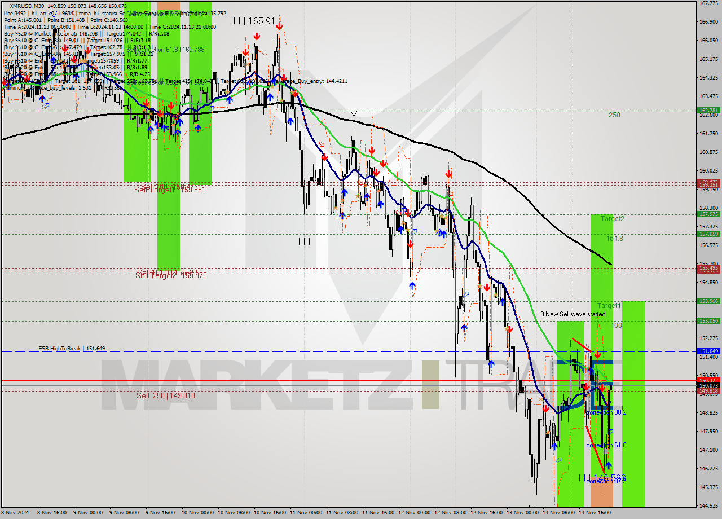The width and height of the screenshot is (722, 519).
Task: Click the 13 Nov 00:00 time label
Action: [522, 513]
